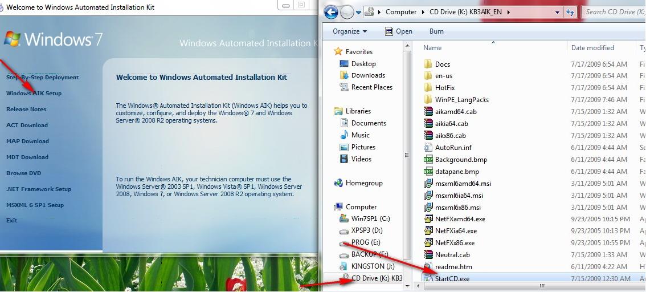Viewport: 646px width, 292px height.
Task: Select msxml6amd64.msi installer icon
Action: (x=428, y=184)
